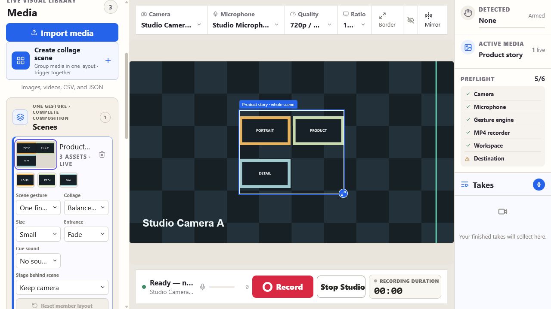Delete the Product story scene with trash icon
The height and width of the screenshot is (309, 551).
102,154
